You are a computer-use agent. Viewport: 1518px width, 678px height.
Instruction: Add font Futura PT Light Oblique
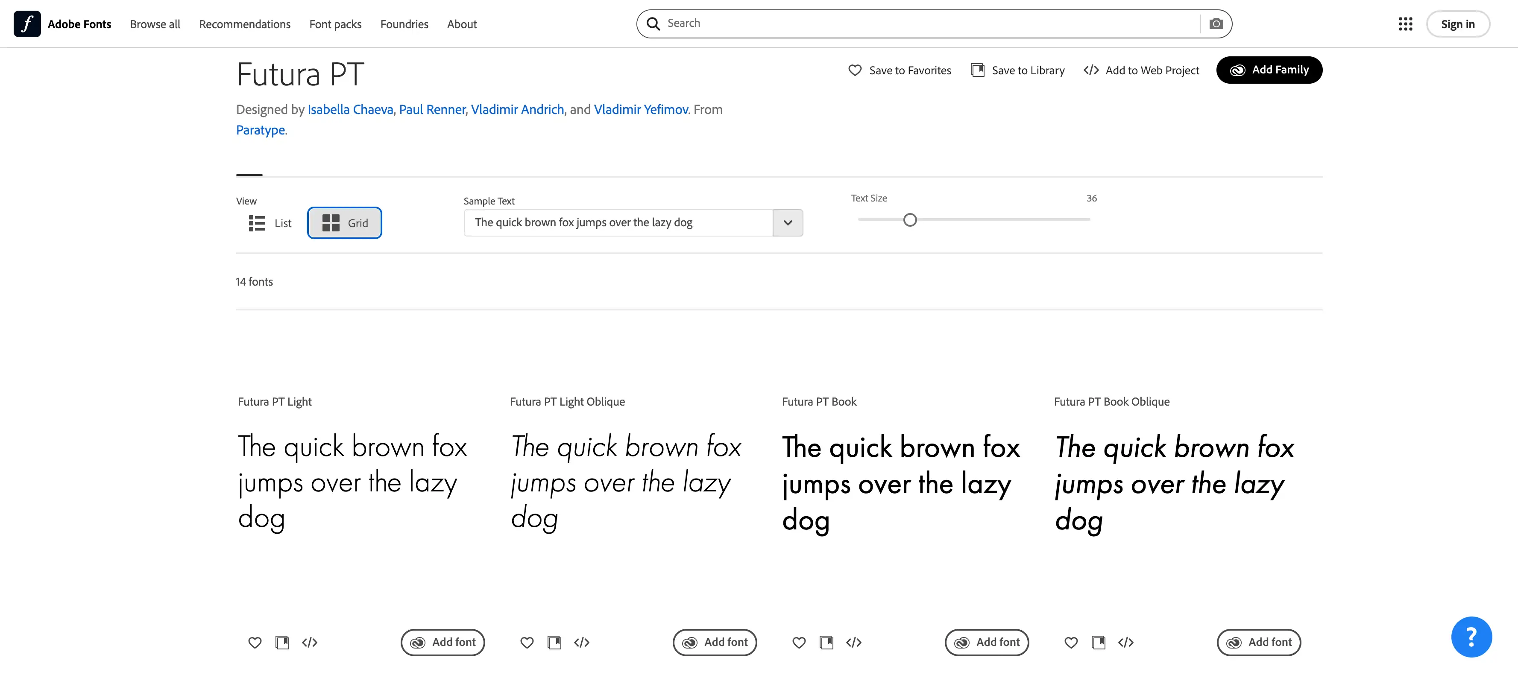[x=715, y=642]
